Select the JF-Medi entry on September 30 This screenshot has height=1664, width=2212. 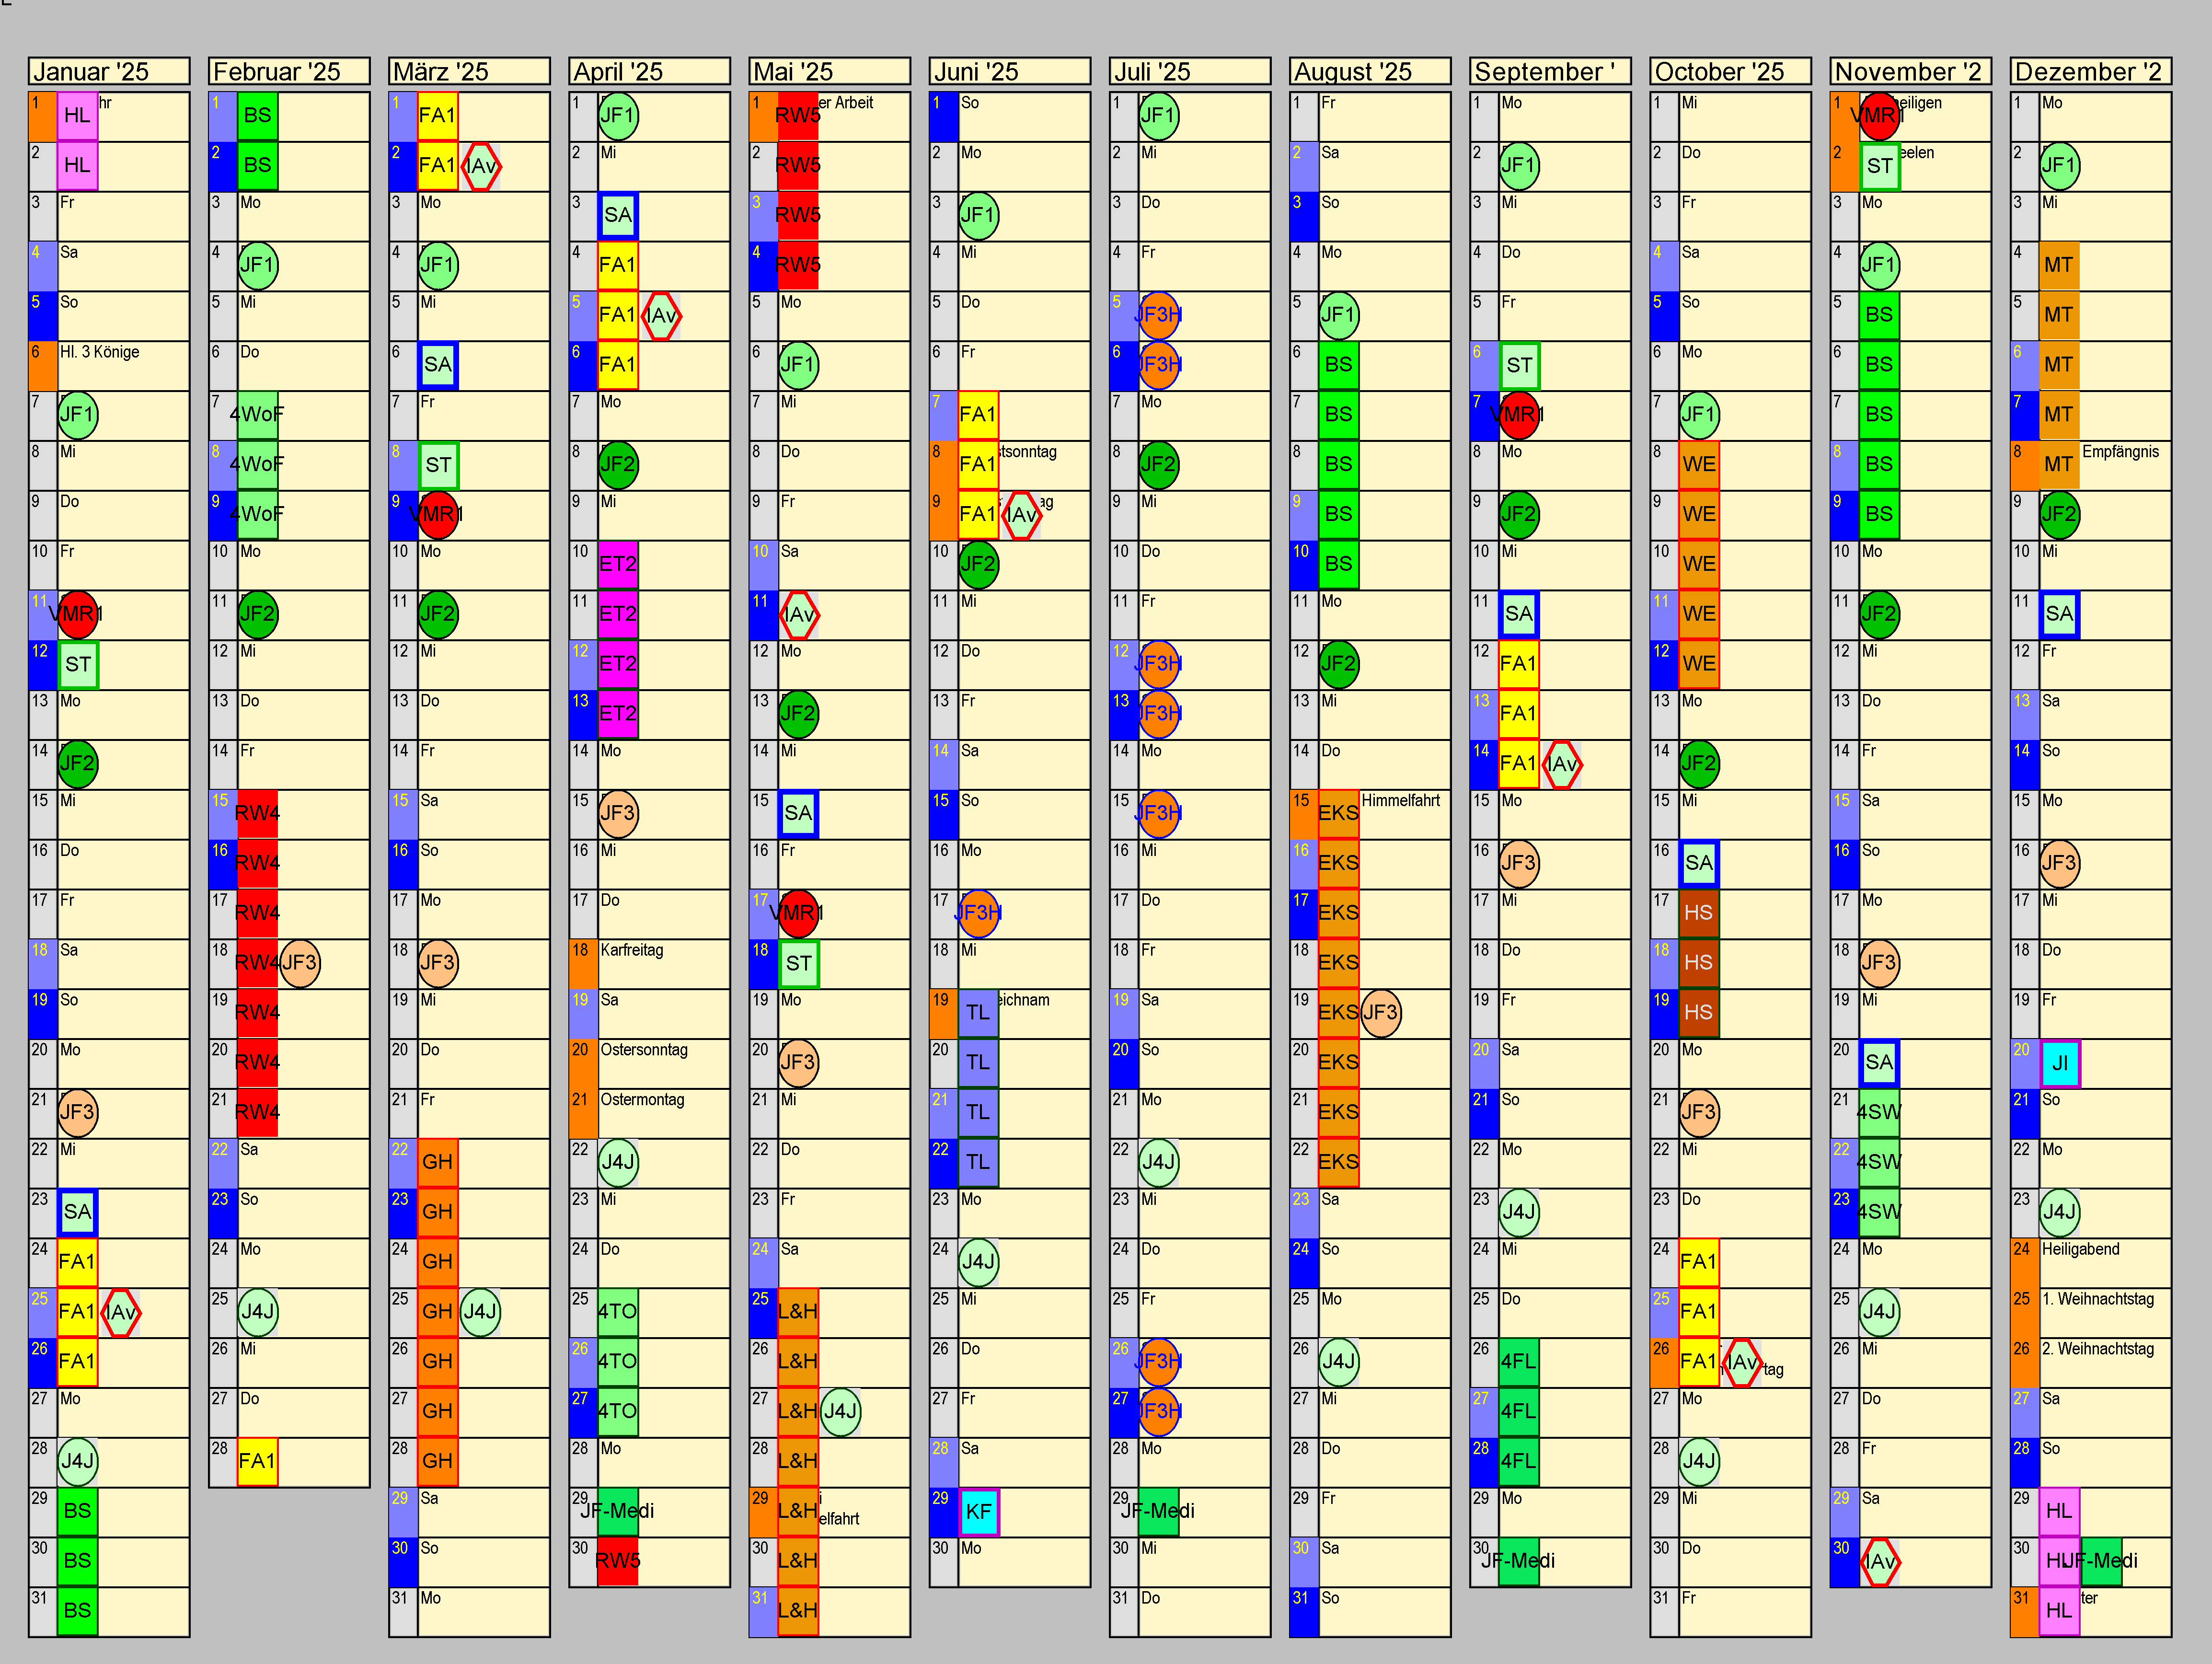click(1519, 1561)
